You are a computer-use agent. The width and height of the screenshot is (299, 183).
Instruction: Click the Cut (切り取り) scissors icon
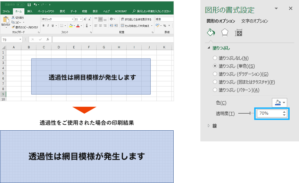13,17
